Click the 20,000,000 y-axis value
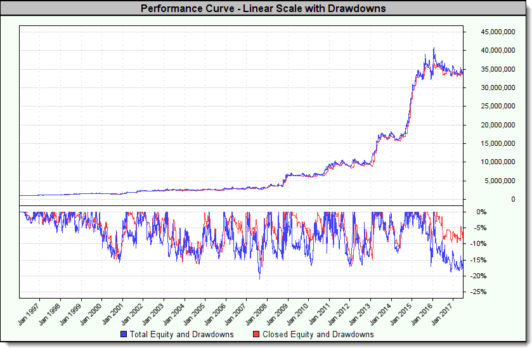 (x=491, y=125)
